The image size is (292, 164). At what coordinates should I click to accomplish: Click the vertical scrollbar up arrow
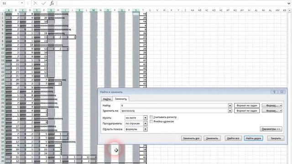click(290, 10)
